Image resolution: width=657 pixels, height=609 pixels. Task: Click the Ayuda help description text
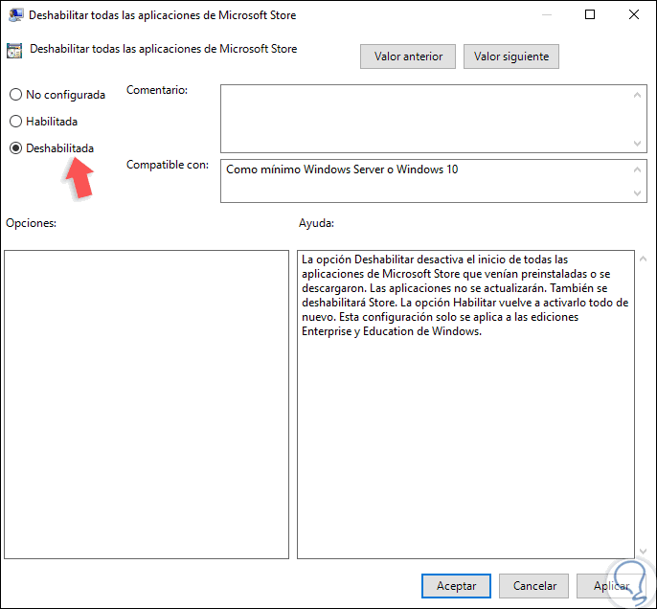click(x=464, y=295)
